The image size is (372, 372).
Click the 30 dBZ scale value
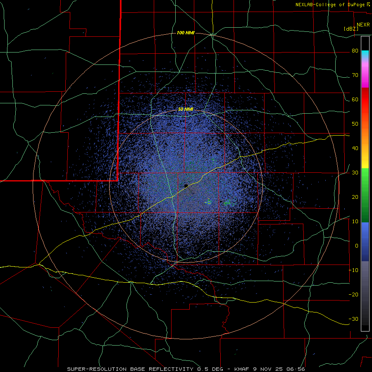(355, 173)
